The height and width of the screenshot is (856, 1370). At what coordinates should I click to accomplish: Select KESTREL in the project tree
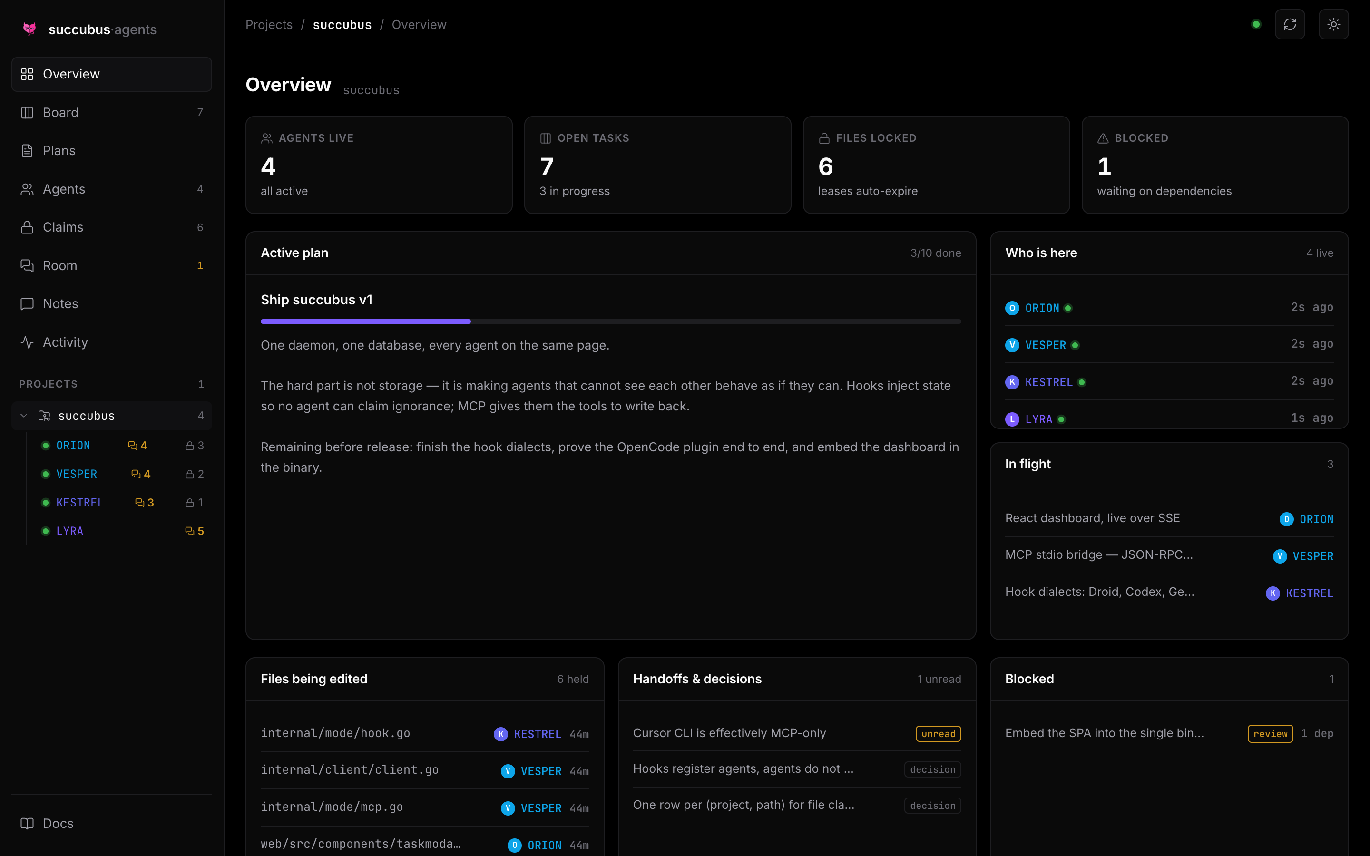[80, 502]
